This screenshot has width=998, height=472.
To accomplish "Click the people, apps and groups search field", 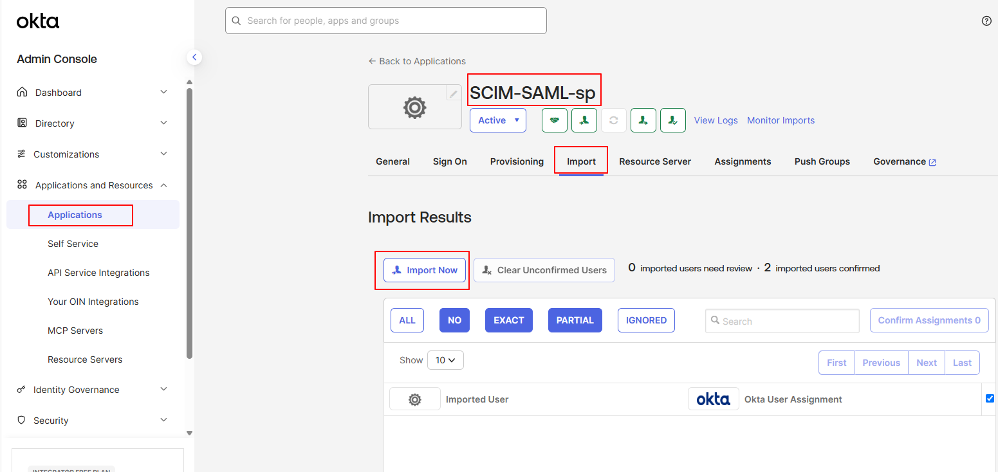I will coord(386,21).
